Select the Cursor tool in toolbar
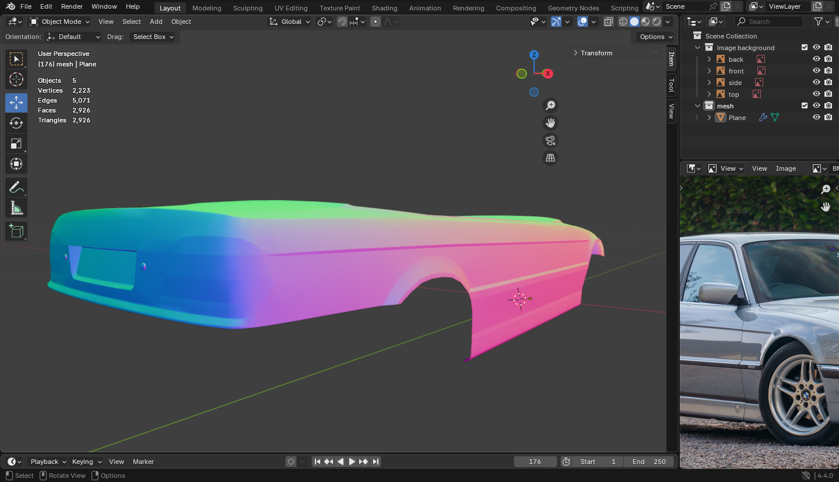The image size is (839, 482). 16,80
